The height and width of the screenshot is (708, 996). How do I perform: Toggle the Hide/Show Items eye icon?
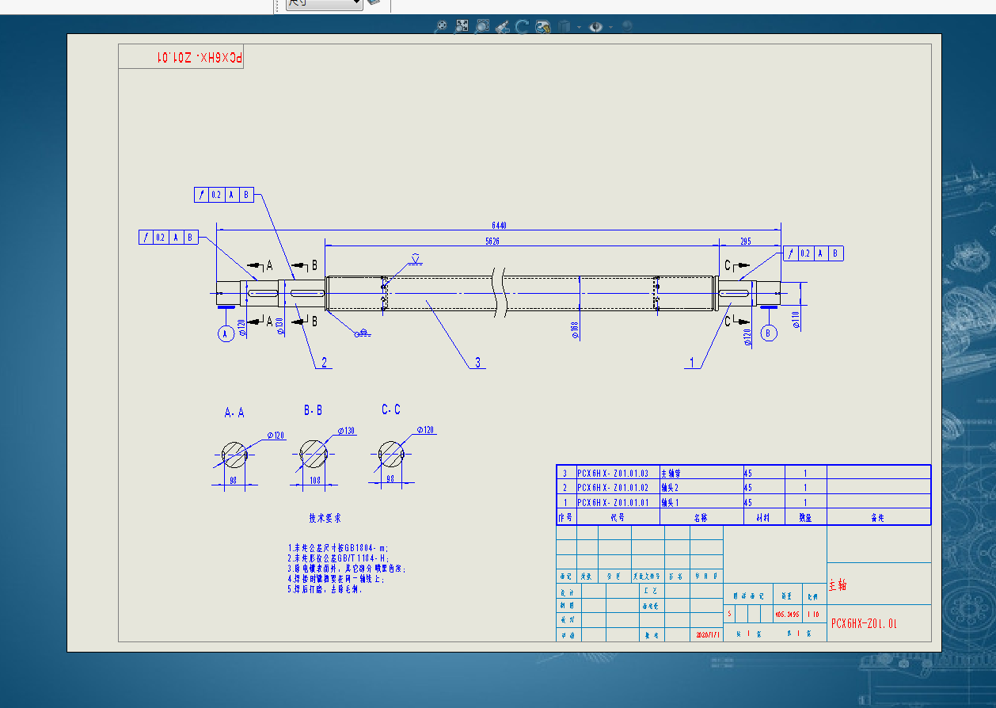coord(596,26)
